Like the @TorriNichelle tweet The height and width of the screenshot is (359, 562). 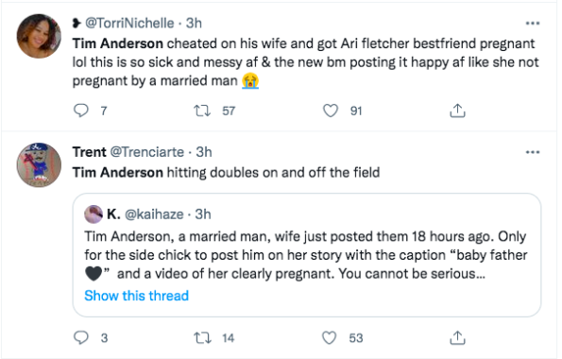click(x=330, y=111)
